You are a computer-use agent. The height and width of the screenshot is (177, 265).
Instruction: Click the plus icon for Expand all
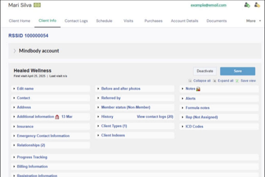pos(215,81)
